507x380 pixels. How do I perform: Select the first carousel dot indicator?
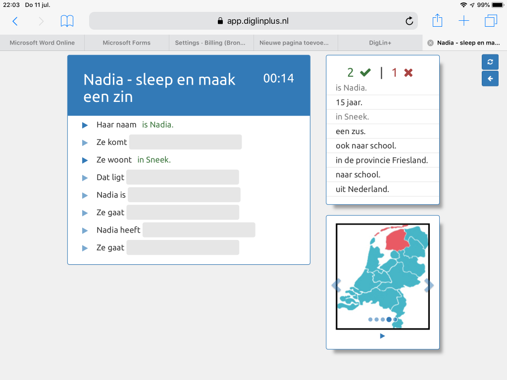click(370, 320)
